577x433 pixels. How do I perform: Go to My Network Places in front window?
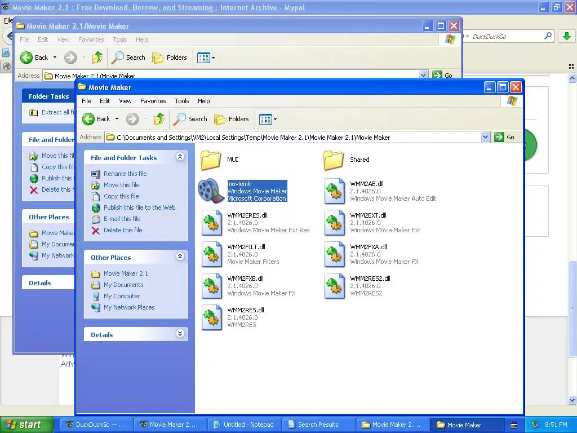point(129,307)
